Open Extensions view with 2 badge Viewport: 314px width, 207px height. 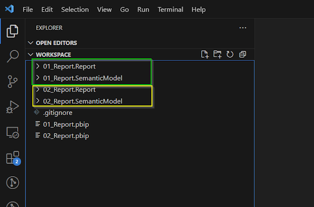(13, 158)
